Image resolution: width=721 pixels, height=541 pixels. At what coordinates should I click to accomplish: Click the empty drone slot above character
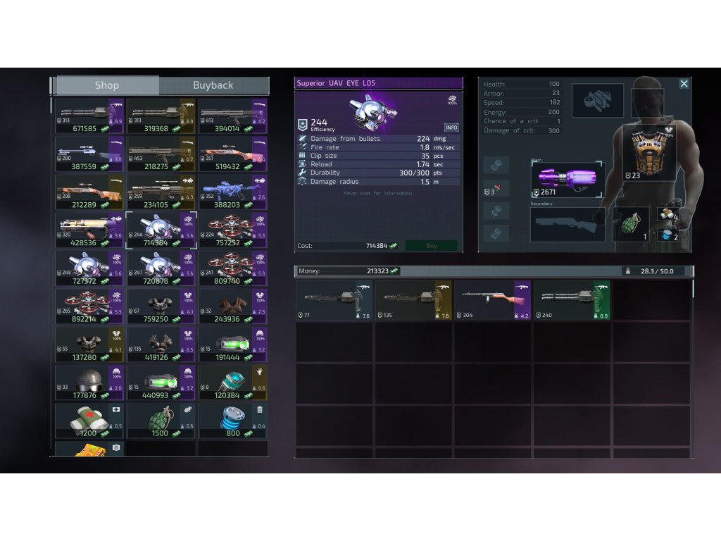[x=598, y=100]
